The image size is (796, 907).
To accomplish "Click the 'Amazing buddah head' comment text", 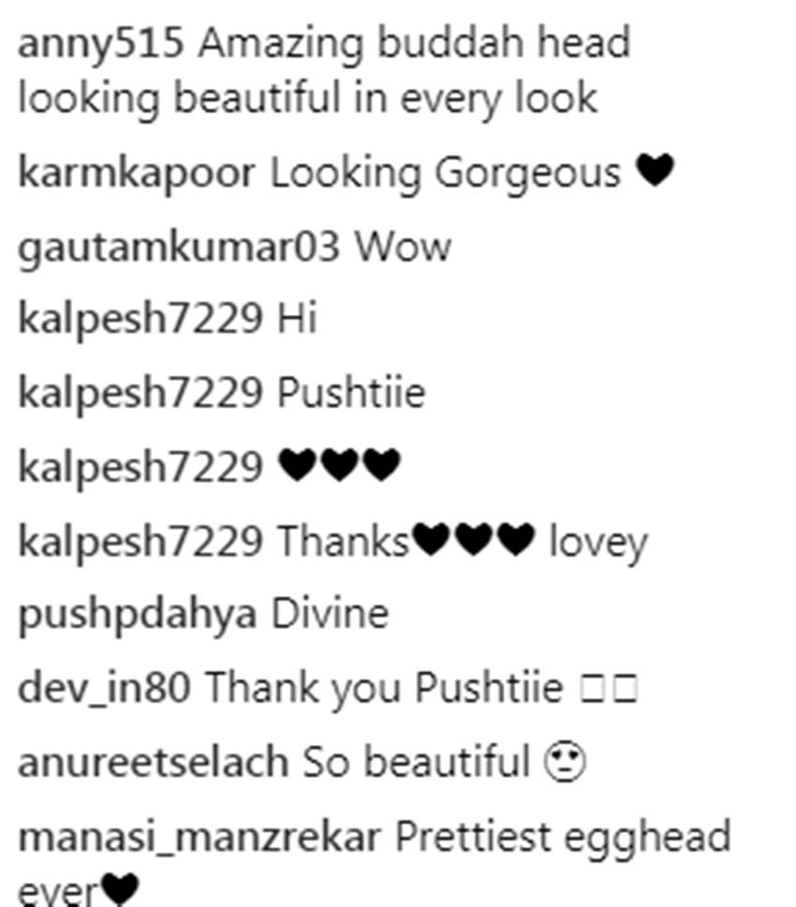I will (414, 44).
